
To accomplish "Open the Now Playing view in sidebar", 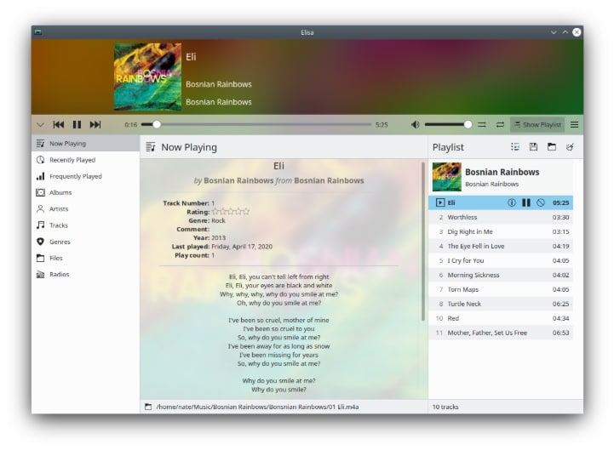I will pos(85,144).
